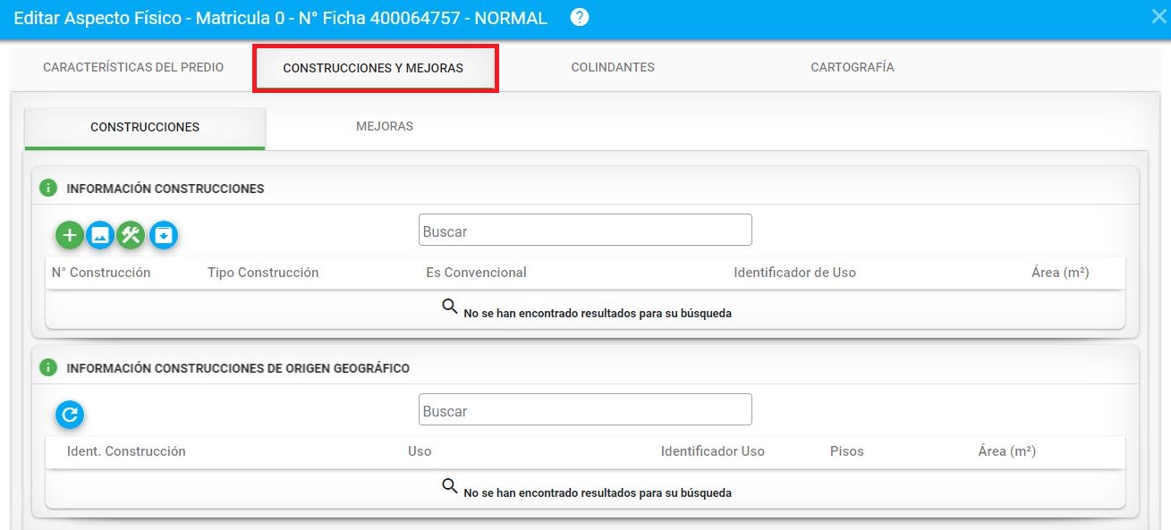Click the green add construction plus icon
Image resolution: width=1171 pixels, height=530 pixels.
pyautogui.click(x=70, y=235)
